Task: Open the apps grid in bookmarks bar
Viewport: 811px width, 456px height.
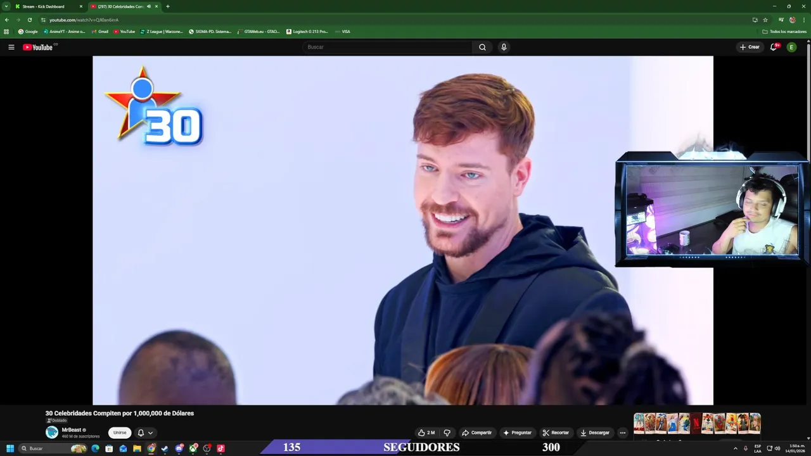Action: (x=6, y=31)
